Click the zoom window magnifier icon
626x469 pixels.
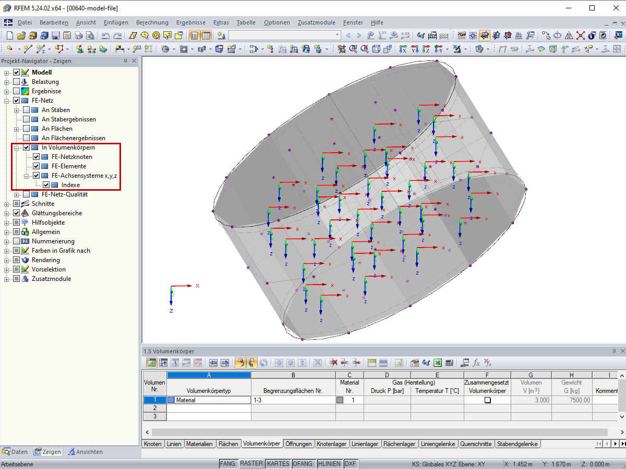[353, 48]
